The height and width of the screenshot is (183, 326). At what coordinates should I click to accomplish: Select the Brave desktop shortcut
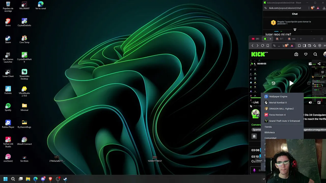tap(8, 22)
